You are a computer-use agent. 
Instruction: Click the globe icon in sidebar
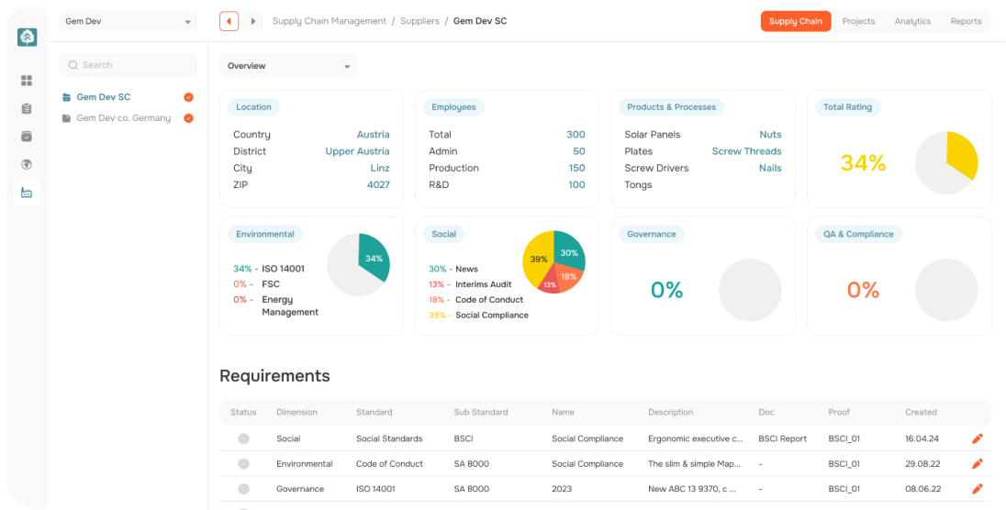27,164
